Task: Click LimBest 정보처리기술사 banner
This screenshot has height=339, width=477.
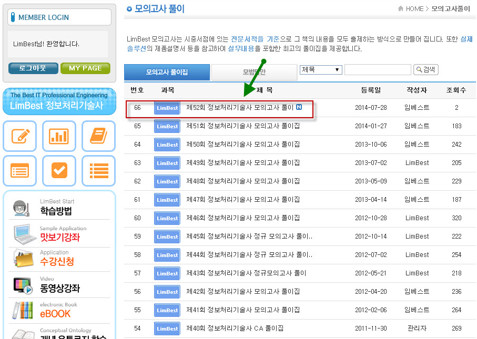Action: [59, 101]
